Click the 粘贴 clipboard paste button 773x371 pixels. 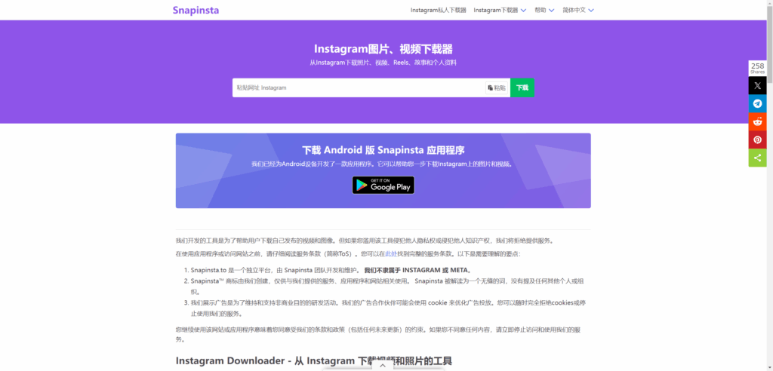[x=497, y=87]
